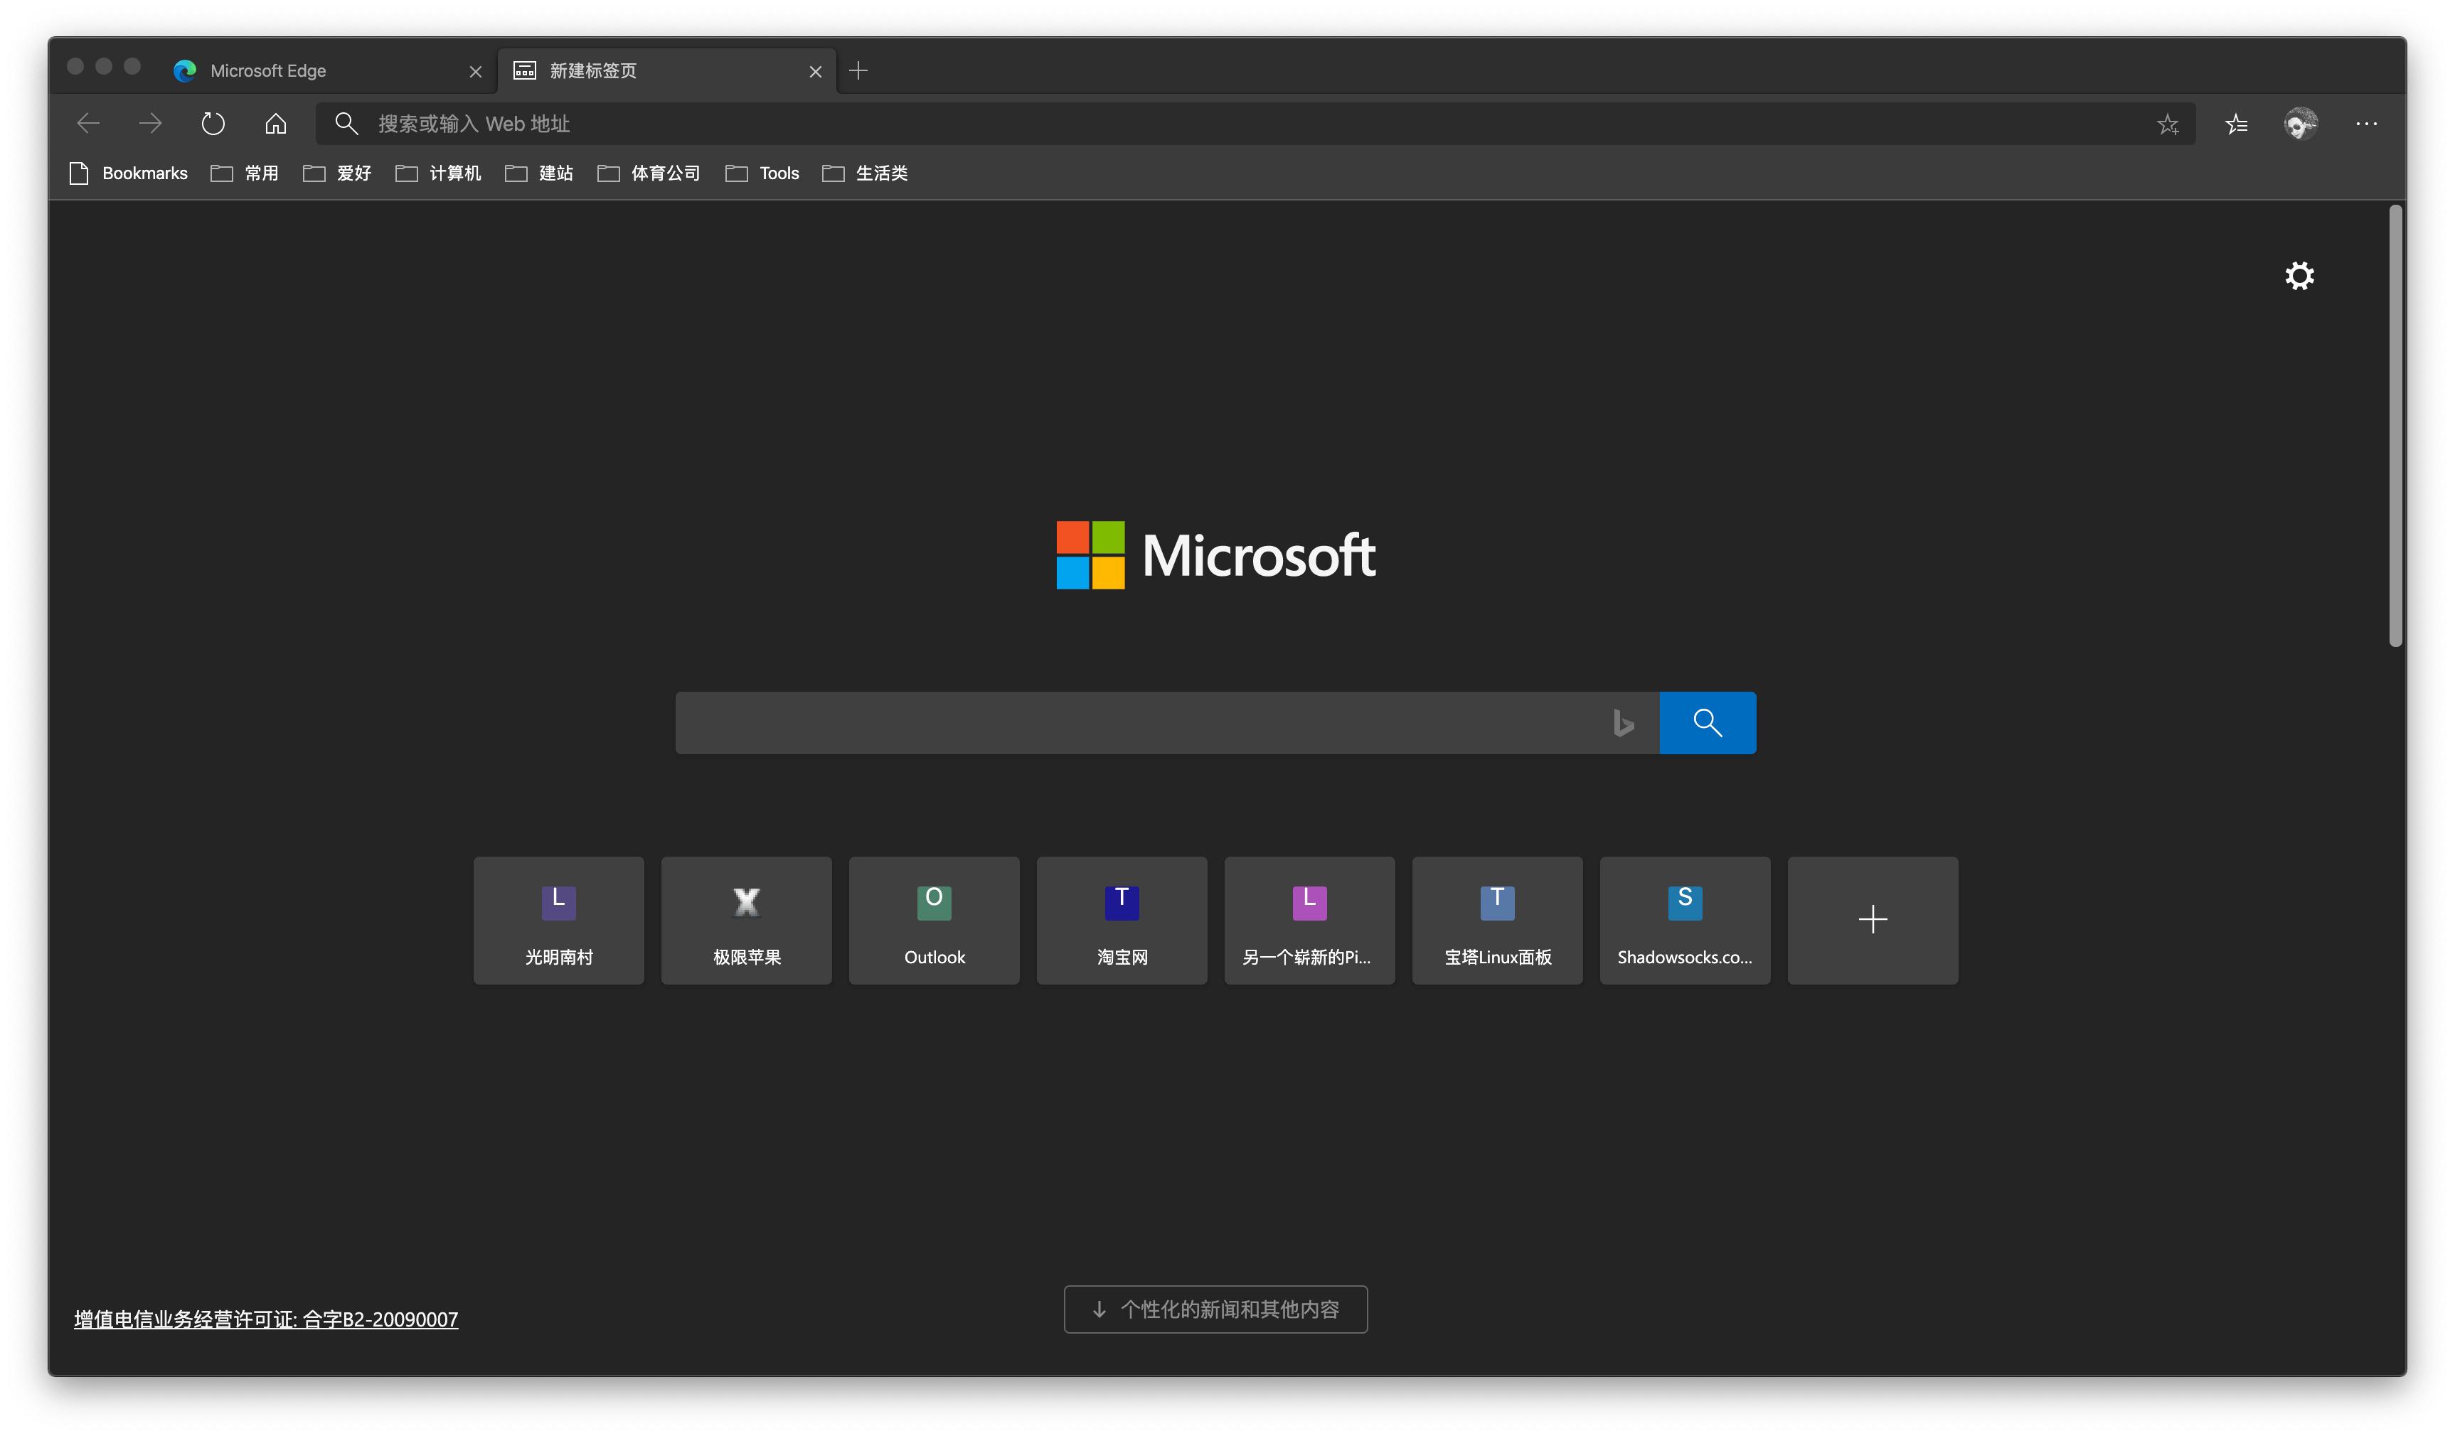Image resolution: width=2455 pixels, height=1436 pixels.
Task: Click the 增值电信业务经营许可证 license link
Action: (265, 1319)
